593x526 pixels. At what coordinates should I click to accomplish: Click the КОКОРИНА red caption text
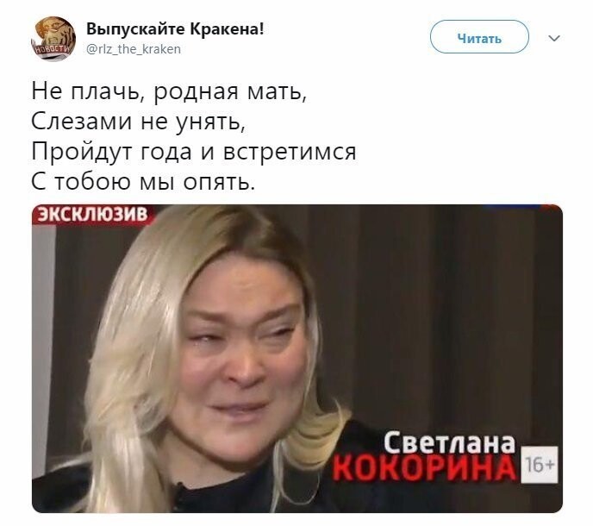[x=424, y=467]
